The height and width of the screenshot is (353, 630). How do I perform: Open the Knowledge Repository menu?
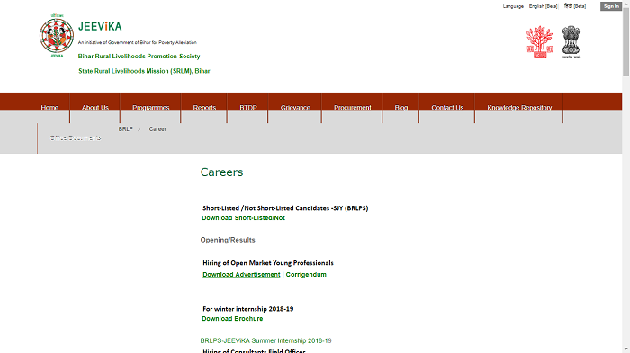[x=519, y=108]
